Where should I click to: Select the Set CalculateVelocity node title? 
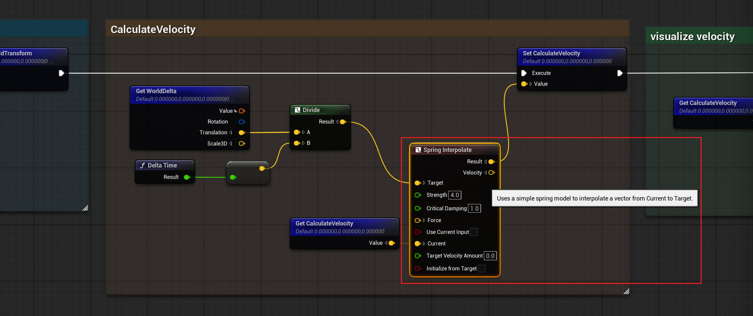tap(551, 53)
